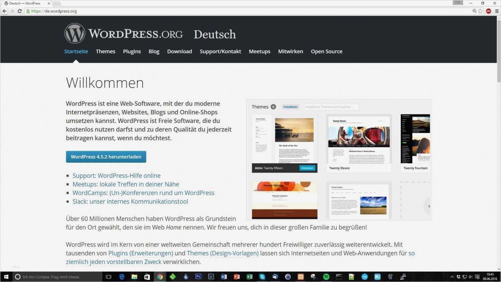This screenshot has width=501, height=282.
Task: Open the Plugins navigation item
Action: [132, 51]
